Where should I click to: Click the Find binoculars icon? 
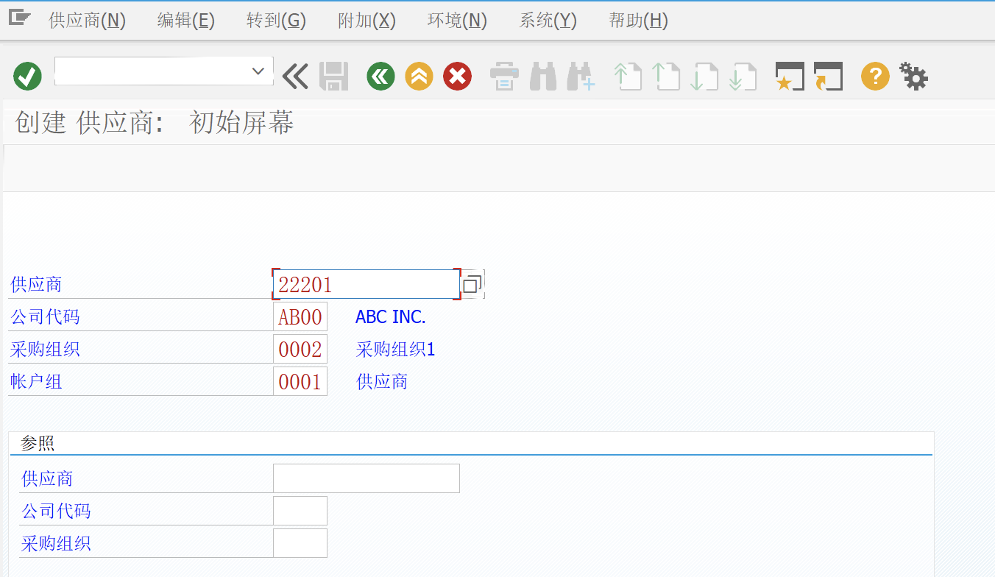click(x=543, y=76)
